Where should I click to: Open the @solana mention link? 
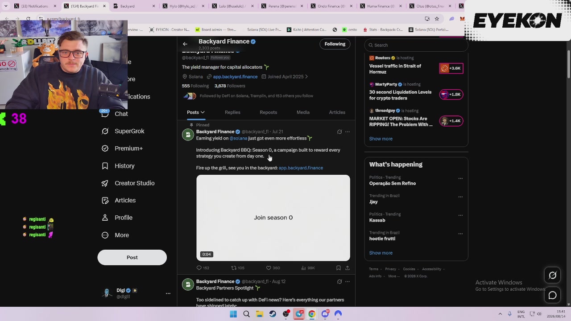(x=238, y=138)
